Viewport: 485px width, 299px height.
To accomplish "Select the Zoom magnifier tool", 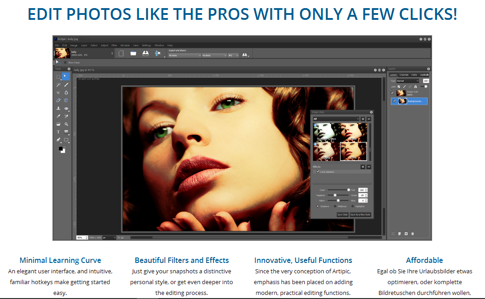I will [66, 124].
